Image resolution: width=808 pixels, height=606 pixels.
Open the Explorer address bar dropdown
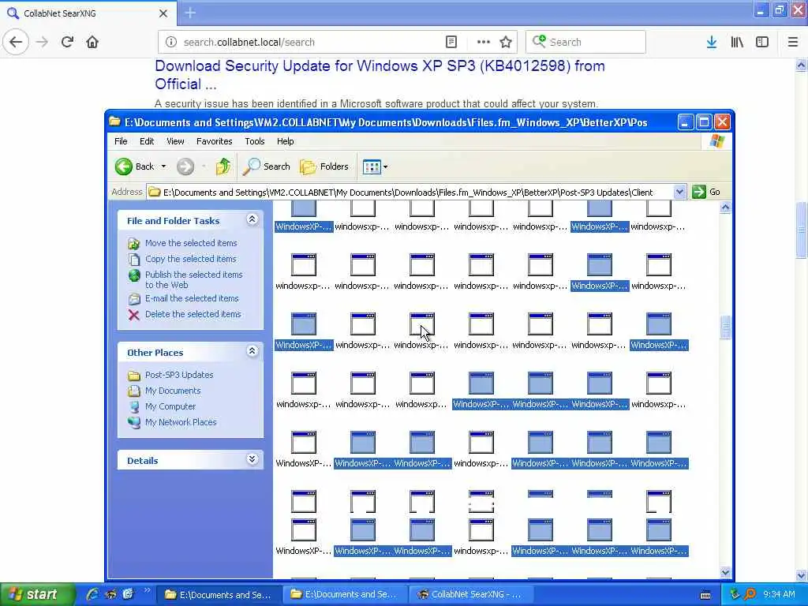[x=679, y=192]
